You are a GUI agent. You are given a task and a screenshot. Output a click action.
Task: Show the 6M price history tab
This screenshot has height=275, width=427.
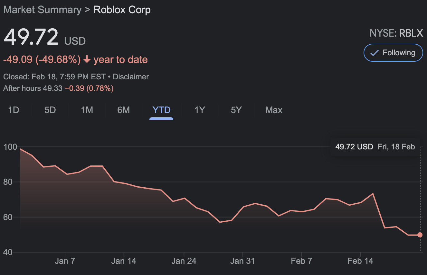click(124, 110)
